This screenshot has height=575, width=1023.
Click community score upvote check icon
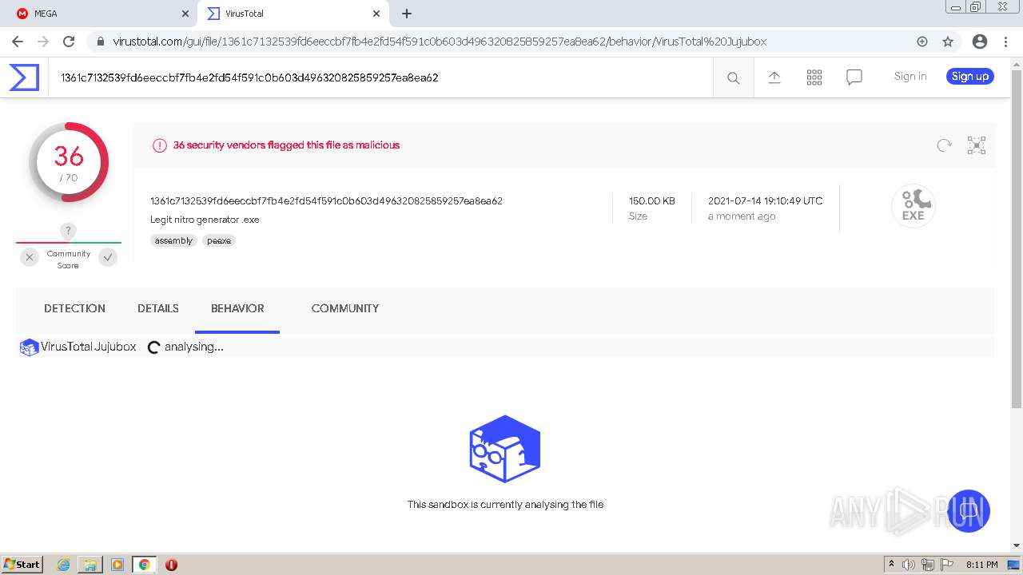click(x=108, y=257)
